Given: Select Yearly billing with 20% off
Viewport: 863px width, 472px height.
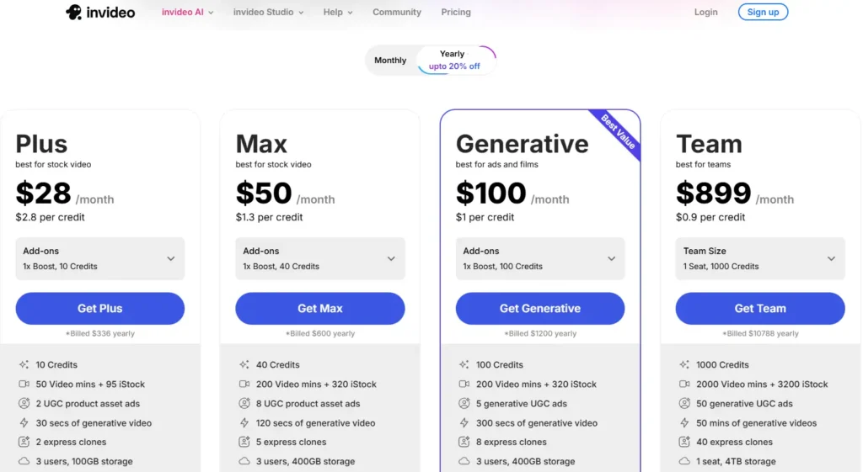Looking at the screenshot, I should click(x=454, y=61).
